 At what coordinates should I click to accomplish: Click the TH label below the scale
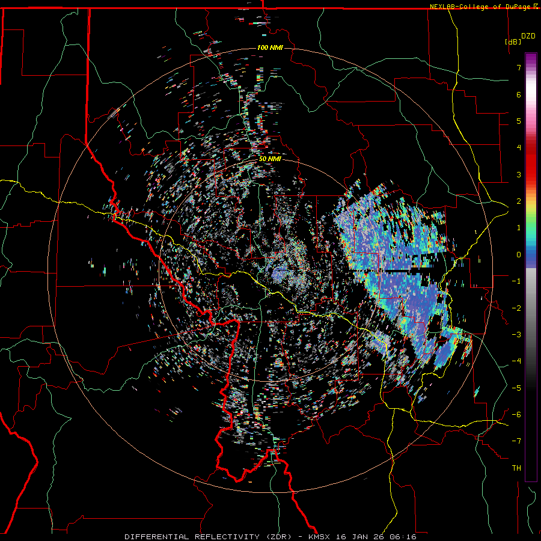point(516,468)
